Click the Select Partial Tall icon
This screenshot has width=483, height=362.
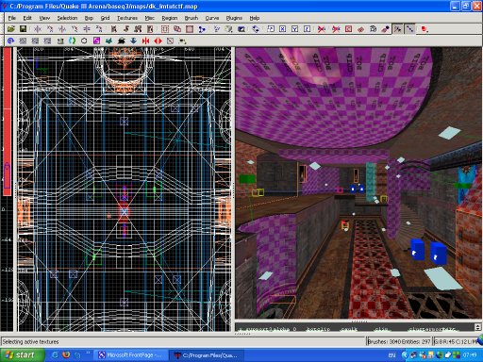[138, 29]
